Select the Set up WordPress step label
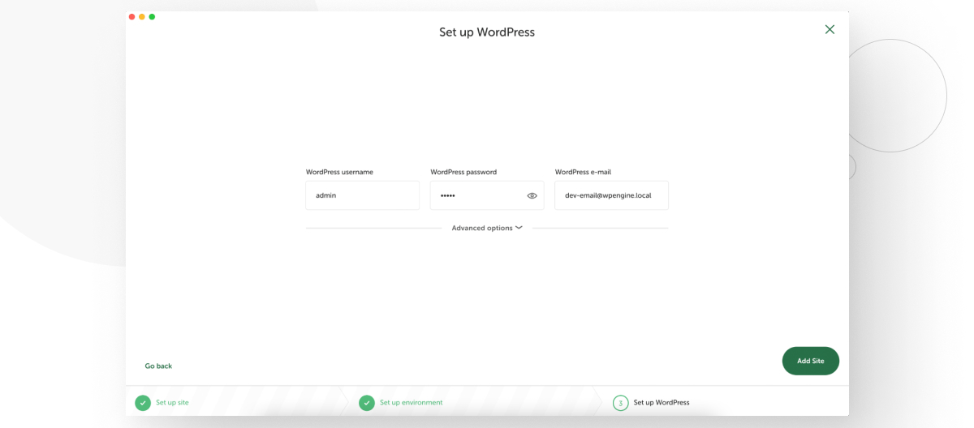This screenshot has height=428, width=974. (x=662, y=403)
